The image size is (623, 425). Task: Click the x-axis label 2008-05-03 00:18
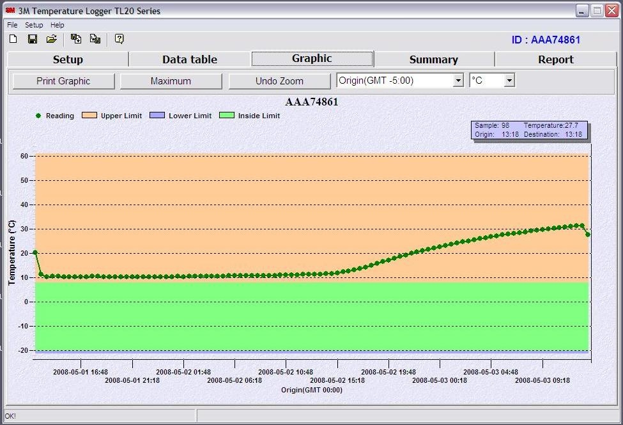(440, 380)
